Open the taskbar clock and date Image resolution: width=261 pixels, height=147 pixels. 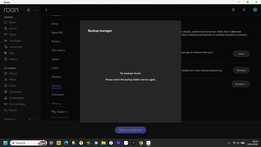[253, 143]
